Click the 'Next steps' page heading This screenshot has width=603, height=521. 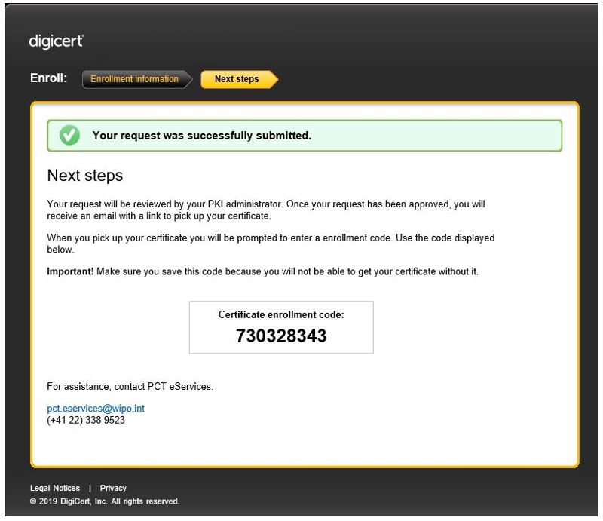click(x=85, y=176)
